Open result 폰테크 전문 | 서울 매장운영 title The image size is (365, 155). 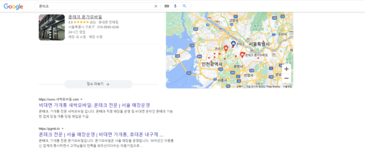pyautogui.click(x=101, y=135)
